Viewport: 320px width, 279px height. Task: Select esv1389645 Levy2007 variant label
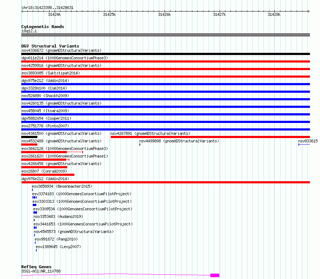click(x=58, y=247)
